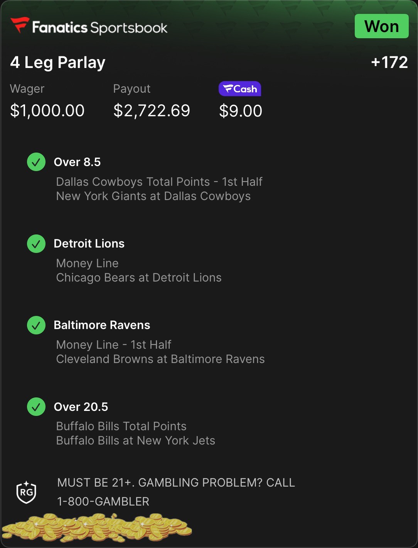The height and width of the screenshot is (548, 418).
Task: Click the green checkmark beside Detroit Lions
Action: tap(36, 244)
